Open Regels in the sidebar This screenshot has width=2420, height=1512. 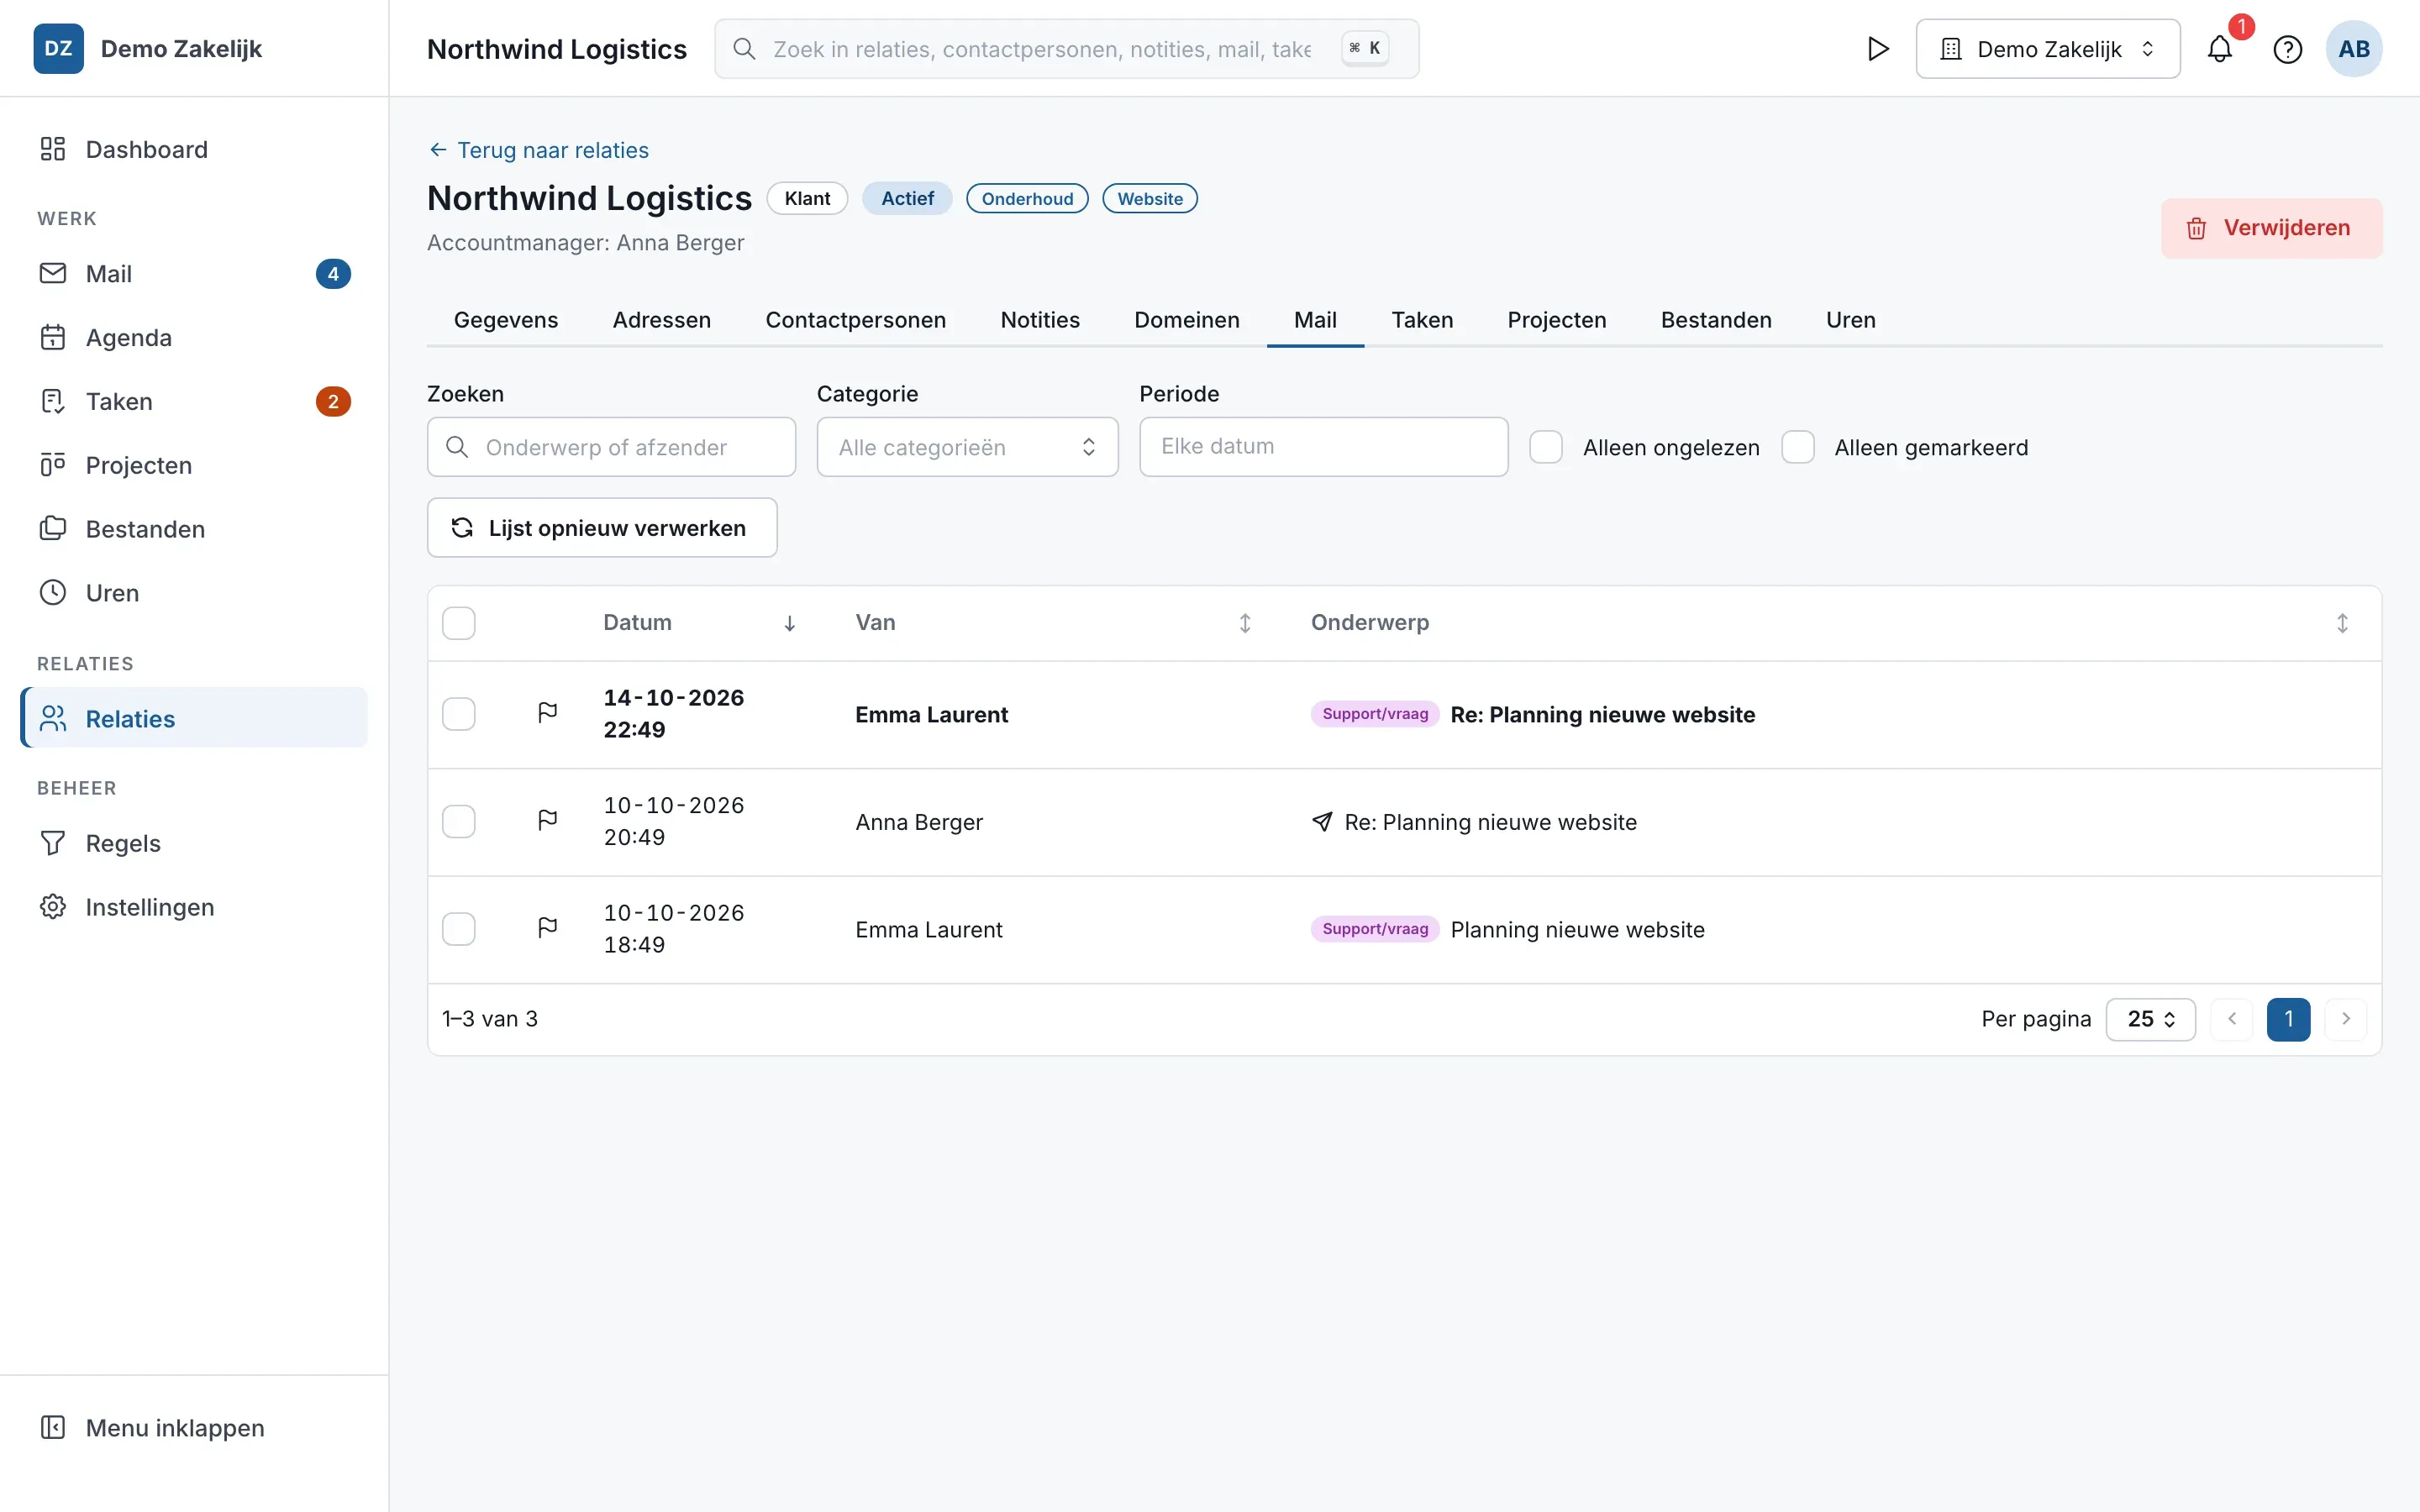(194, 843)
